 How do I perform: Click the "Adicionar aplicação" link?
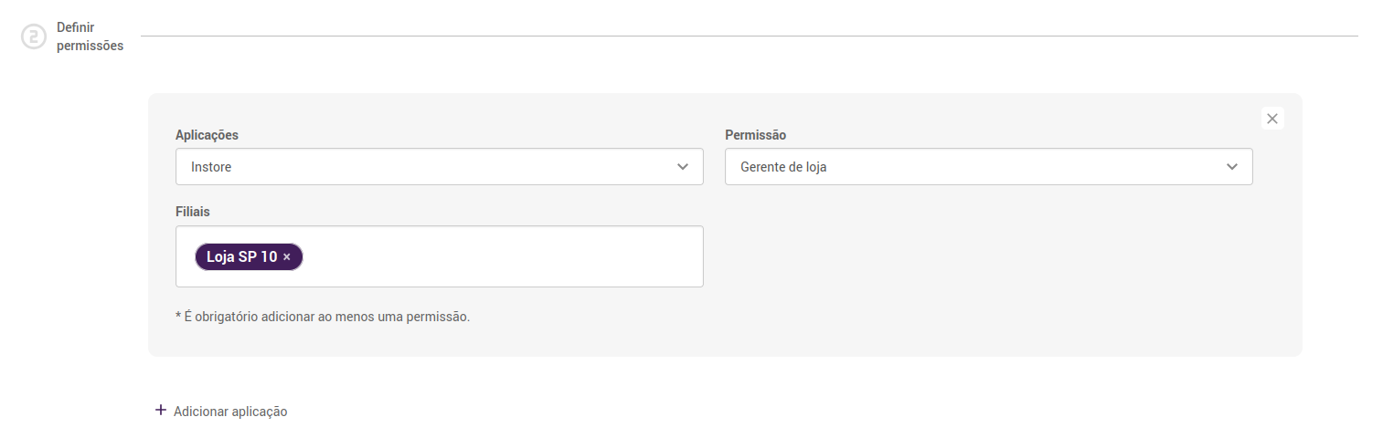230,412
